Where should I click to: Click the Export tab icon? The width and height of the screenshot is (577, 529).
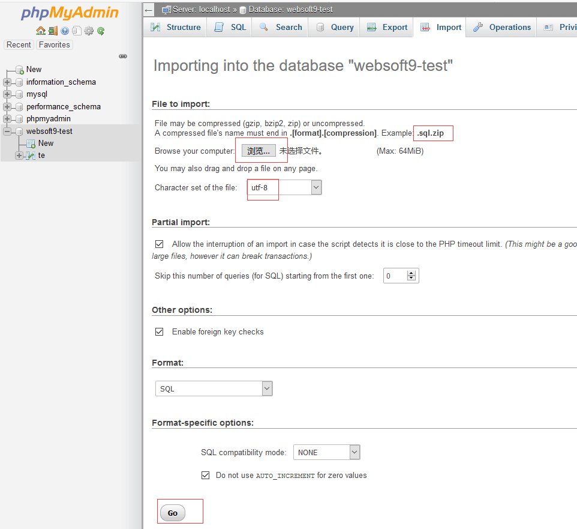[372, 27]
